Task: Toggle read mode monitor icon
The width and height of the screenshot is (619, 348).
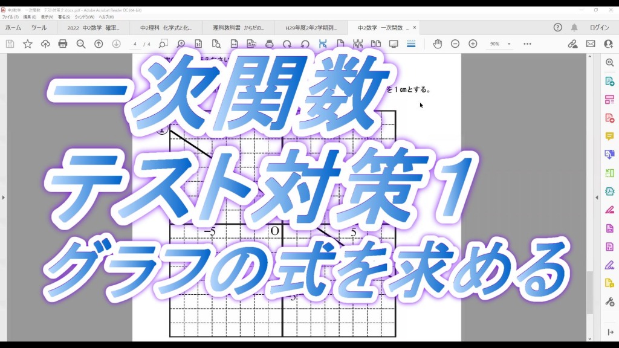Action: [394, 44]
